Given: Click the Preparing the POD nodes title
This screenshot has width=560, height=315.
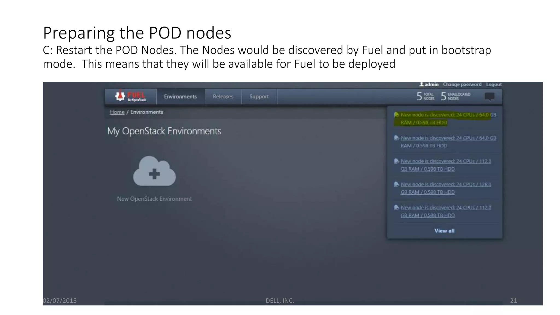Looking at the screenshot, I should tap(137, 33).
